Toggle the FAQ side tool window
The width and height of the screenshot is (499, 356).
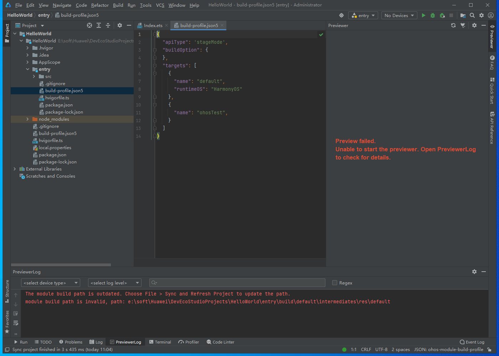[x=492, y=62]
